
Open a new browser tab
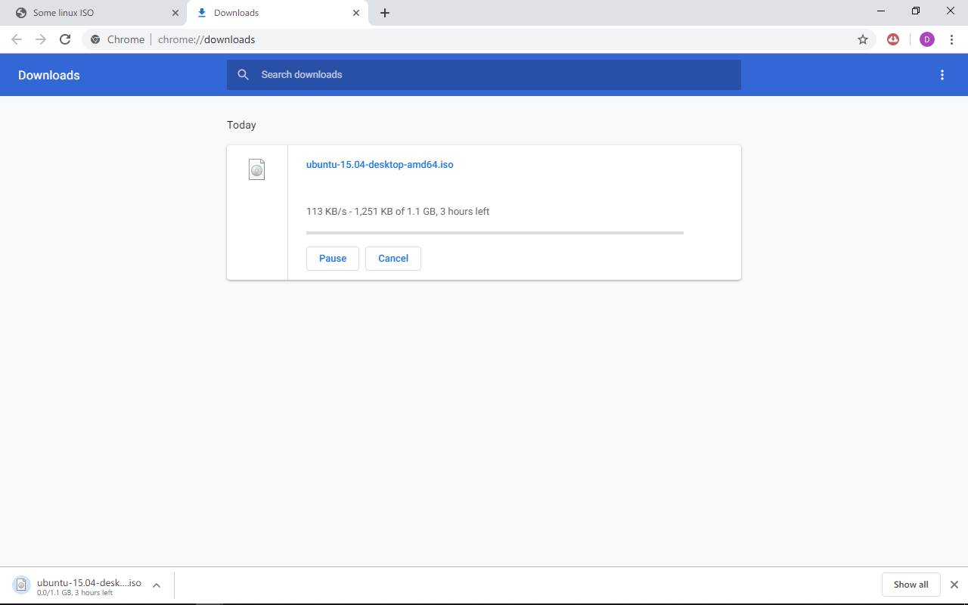click(385, 13)
